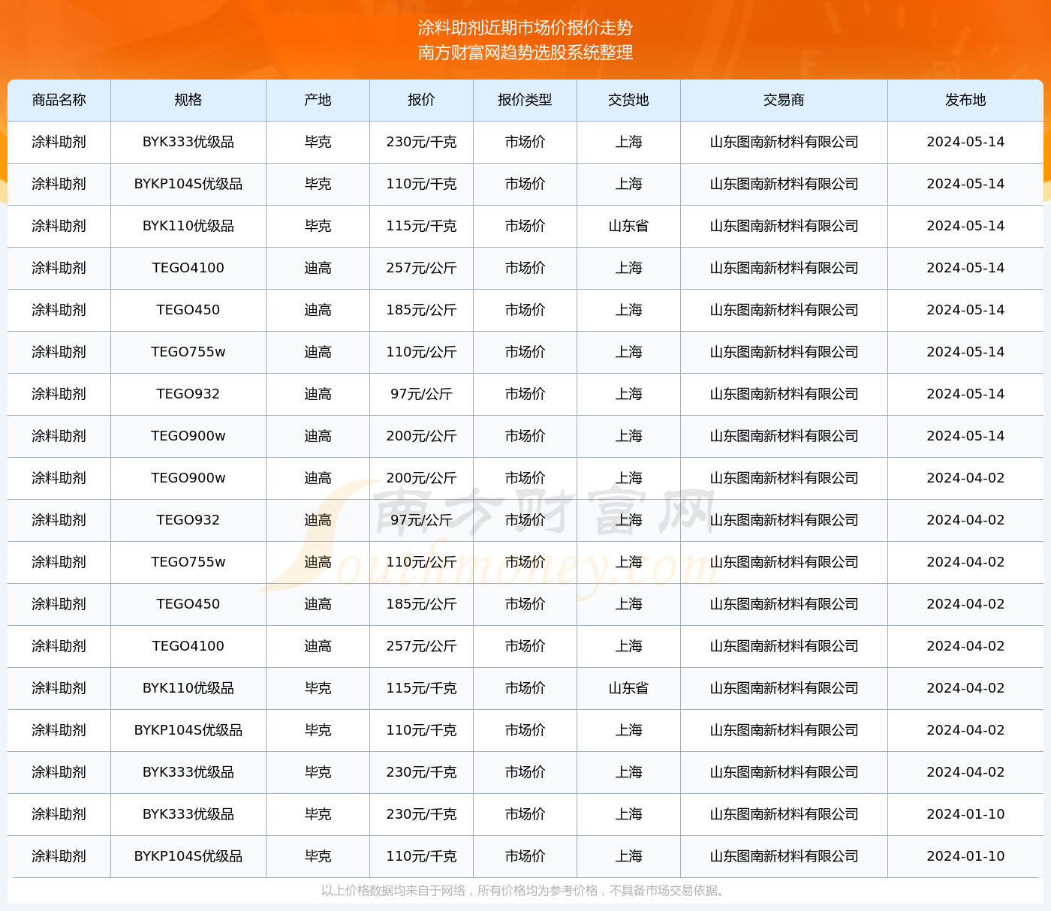Click BYK110优级品 in the 2024-04-02 row
Screen dimensions: 1051x911
click(x=188, y=688)
